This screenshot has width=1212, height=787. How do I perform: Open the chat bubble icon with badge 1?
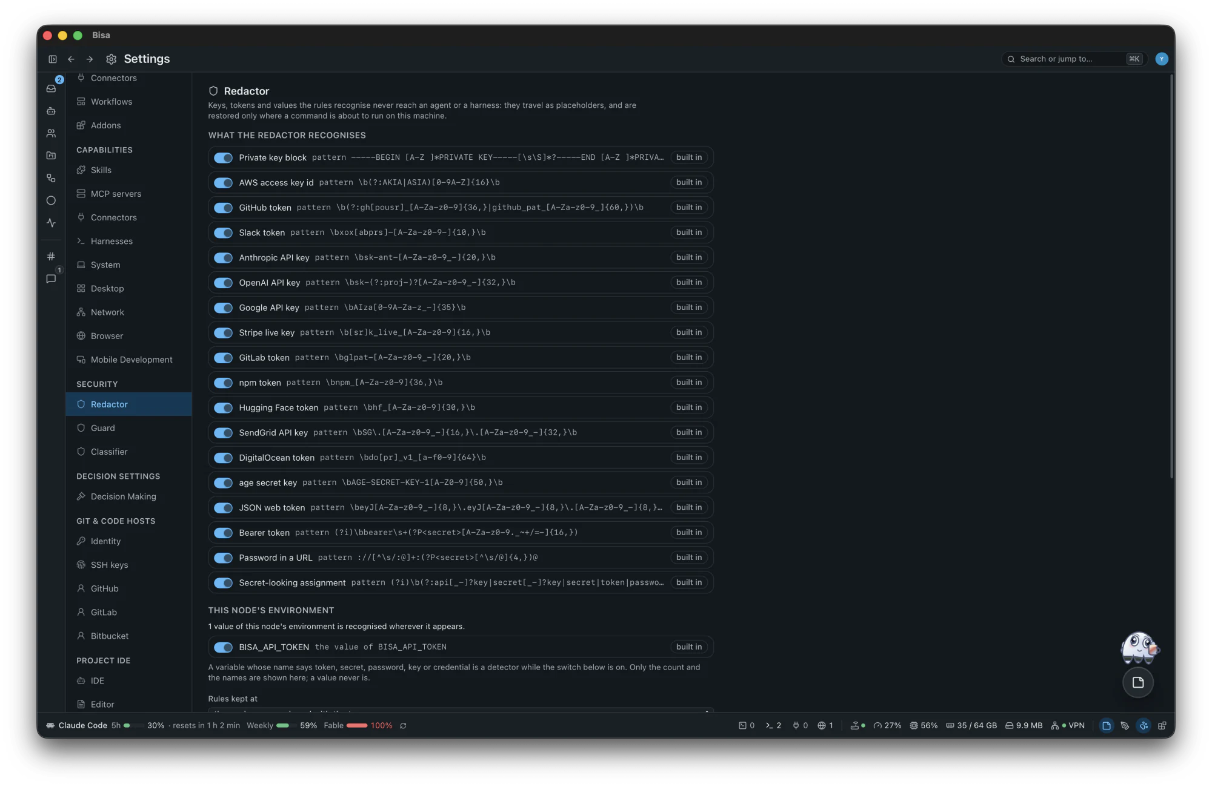(x=52, y=278)
